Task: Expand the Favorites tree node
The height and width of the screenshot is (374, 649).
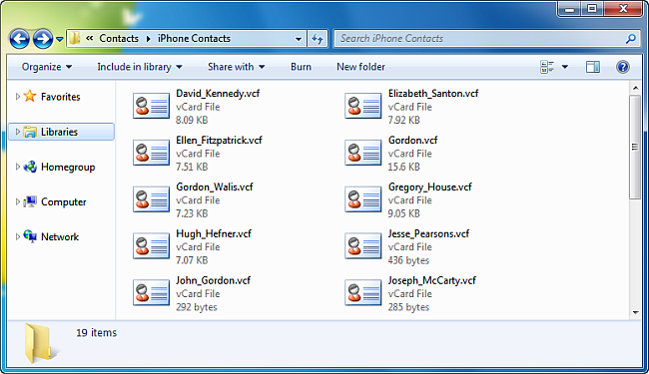Action: click(17, 97)
